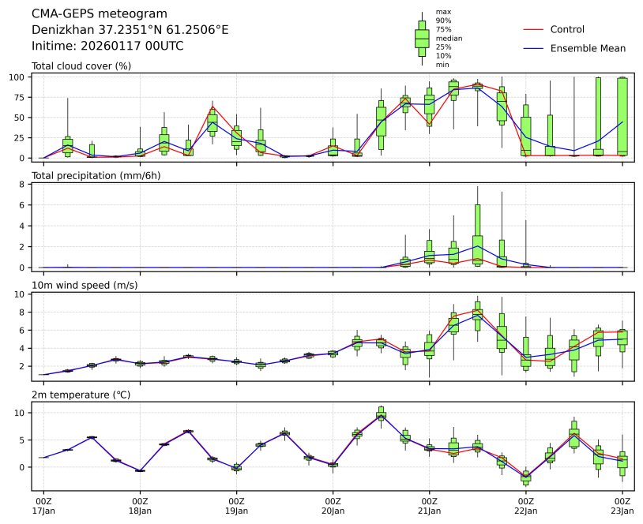Click the red Control line legend sample
643x524 pixels.
click(533, 29)
